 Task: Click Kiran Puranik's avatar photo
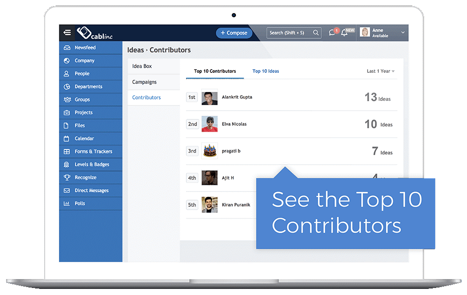point(209,205)
